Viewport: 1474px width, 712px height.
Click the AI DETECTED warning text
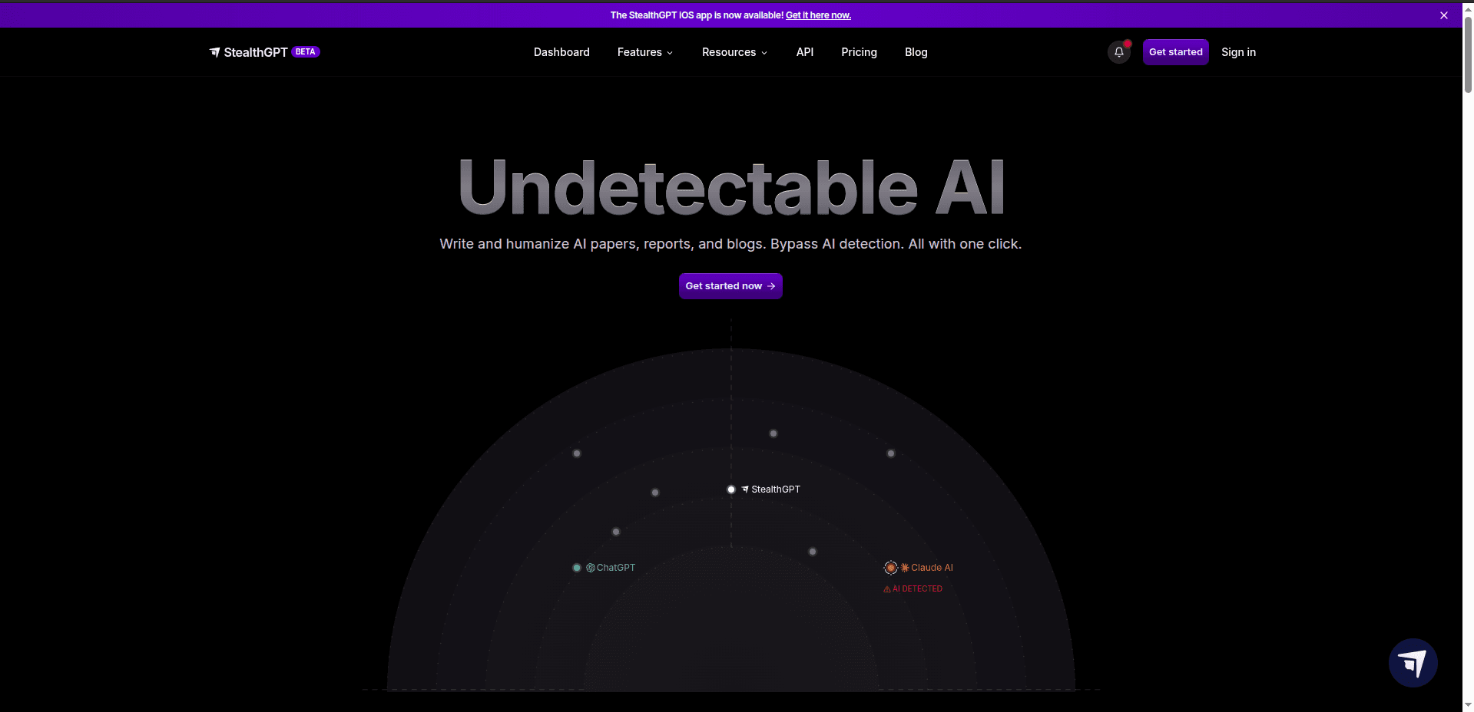click(917, 589)
